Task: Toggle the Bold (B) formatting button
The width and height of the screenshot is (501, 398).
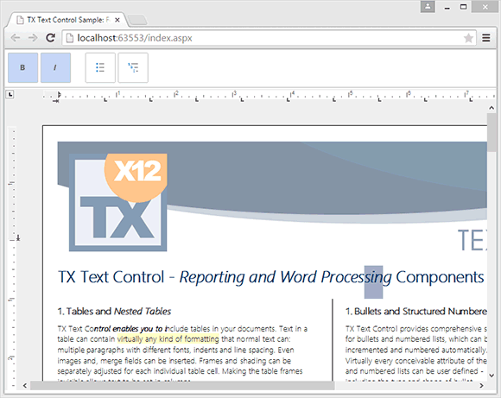Action: (x=22, y=67)
